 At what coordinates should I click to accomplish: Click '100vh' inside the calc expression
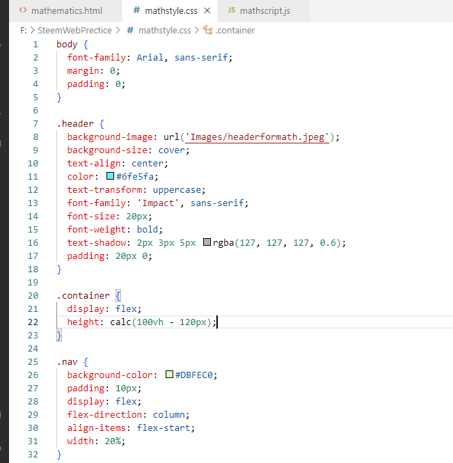tap(150, 322)
